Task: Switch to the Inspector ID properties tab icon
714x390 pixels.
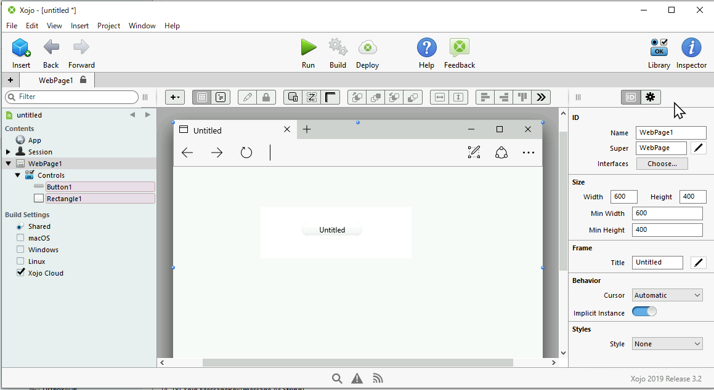Action: point(631,97)
